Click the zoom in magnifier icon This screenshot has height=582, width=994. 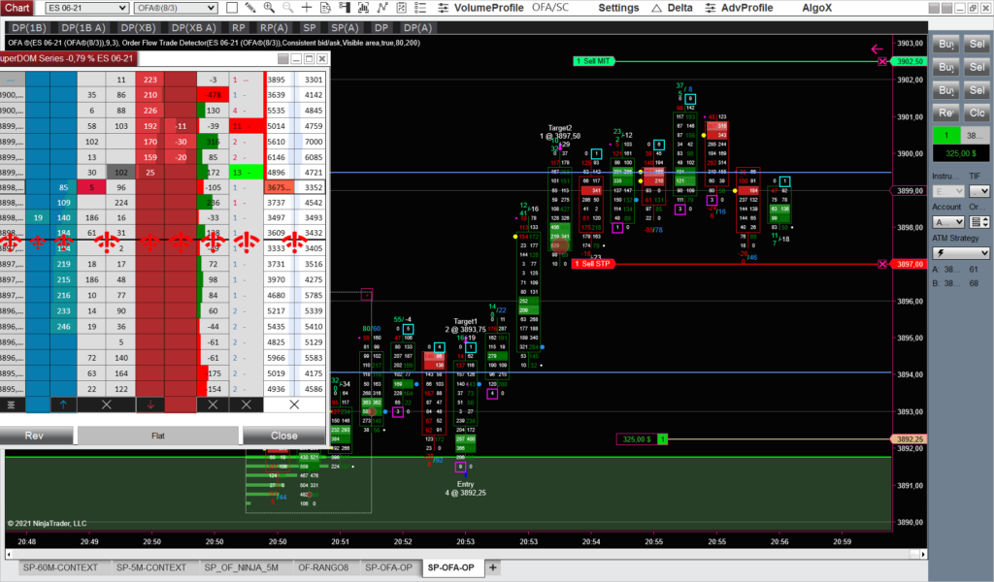tap(270, 8)
